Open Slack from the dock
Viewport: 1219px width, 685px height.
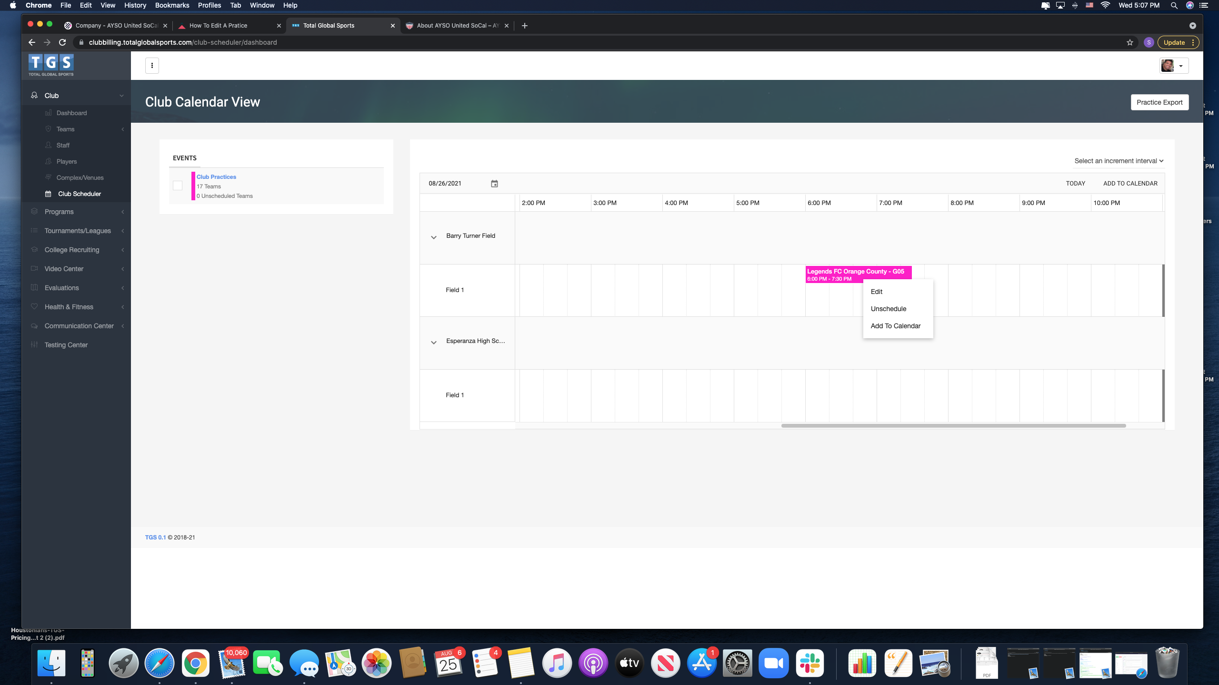[810, 663]
